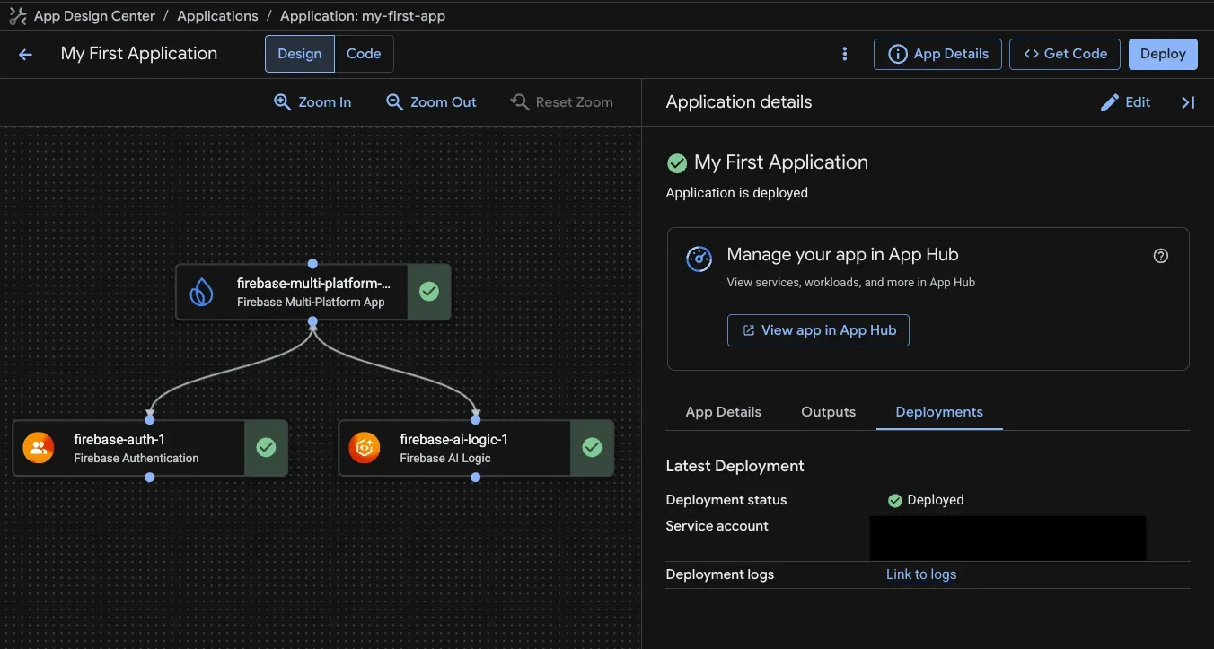Click the Firebase Authentication node icon
This screenshot has height=649, width=1214.
(38, 446)
